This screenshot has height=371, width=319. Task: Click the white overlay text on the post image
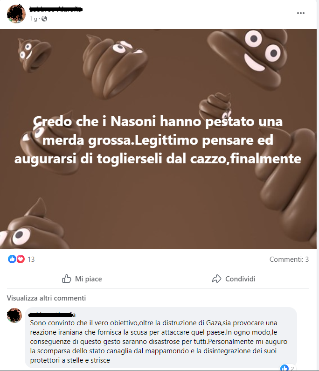pyautogui.click(x=158, y=140)
